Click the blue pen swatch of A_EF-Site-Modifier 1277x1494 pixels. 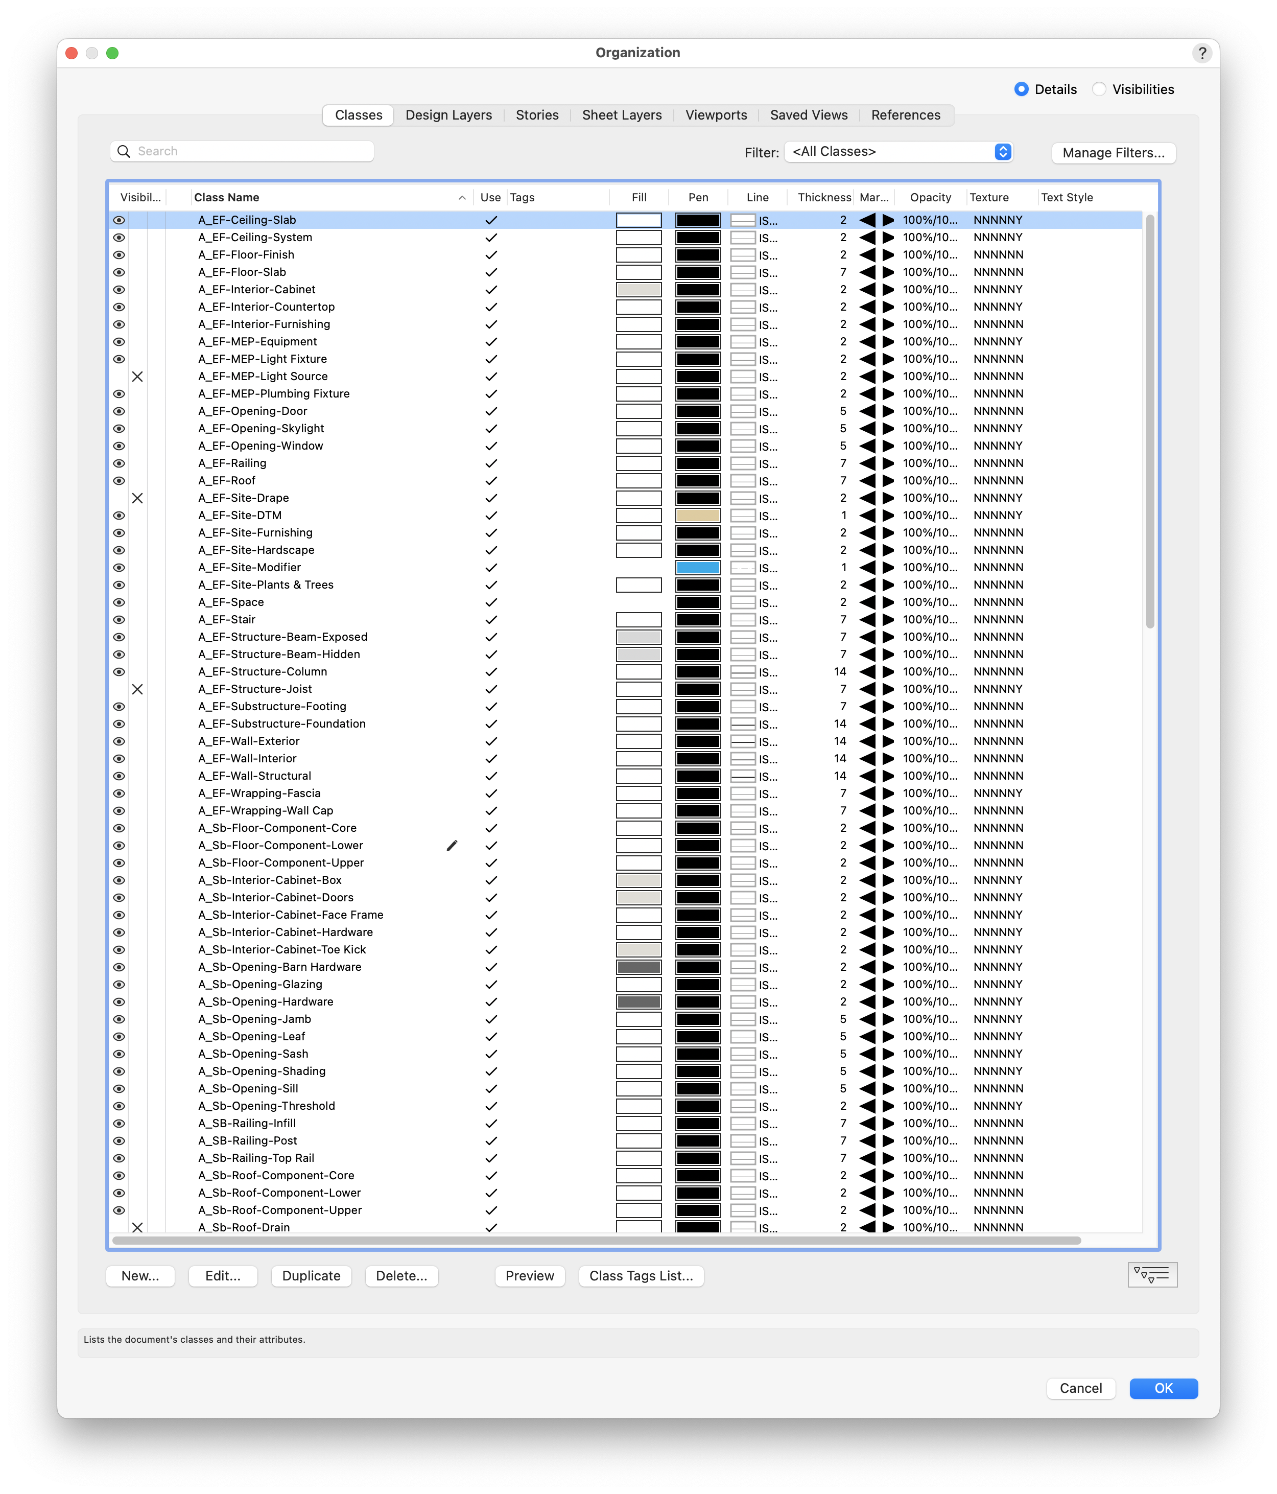[x=698, y=568]
